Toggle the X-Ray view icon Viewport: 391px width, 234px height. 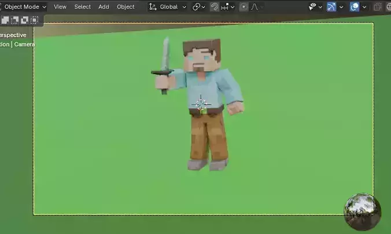(x=377, y=7)
